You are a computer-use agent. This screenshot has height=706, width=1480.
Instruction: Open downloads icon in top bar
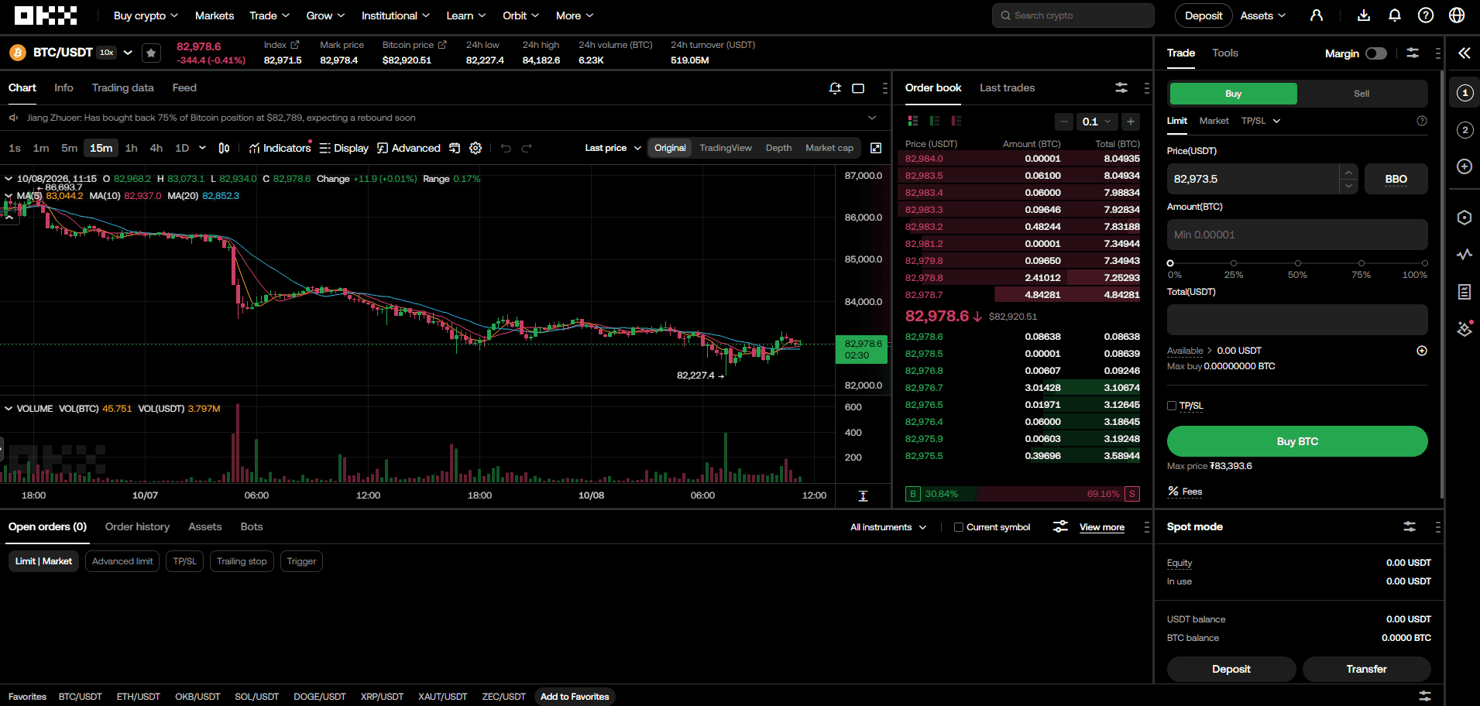pyautogui.click(x=1364, y=15)
